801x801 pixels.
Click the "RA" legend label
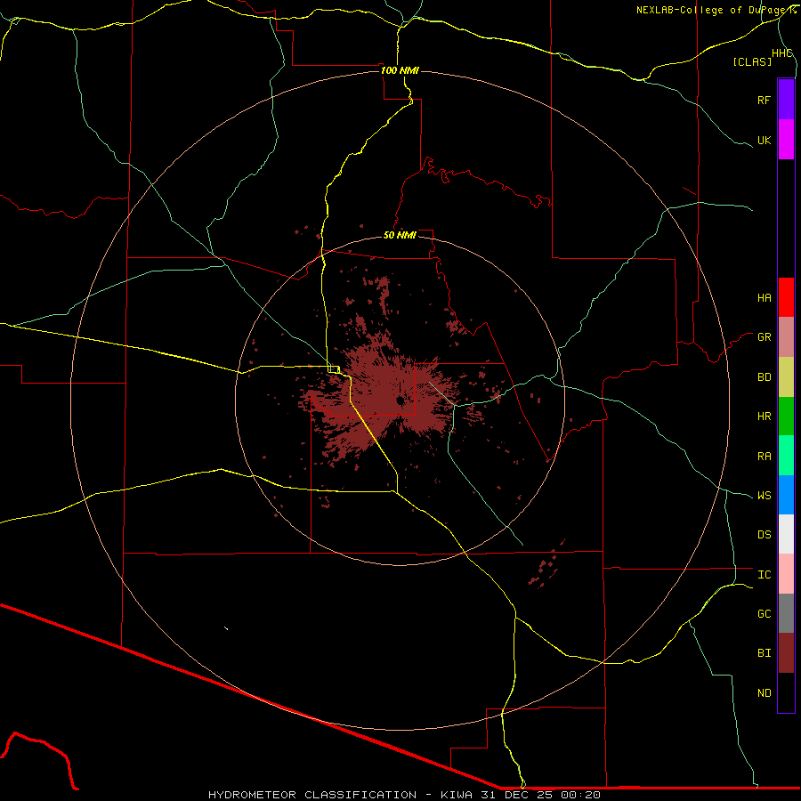[x=764, y=457]
